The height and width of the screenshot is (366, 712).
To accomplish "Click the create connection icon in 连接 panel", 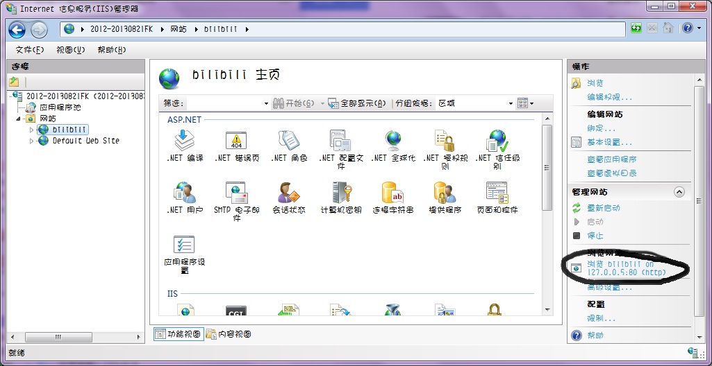I will tap(14, 82).
